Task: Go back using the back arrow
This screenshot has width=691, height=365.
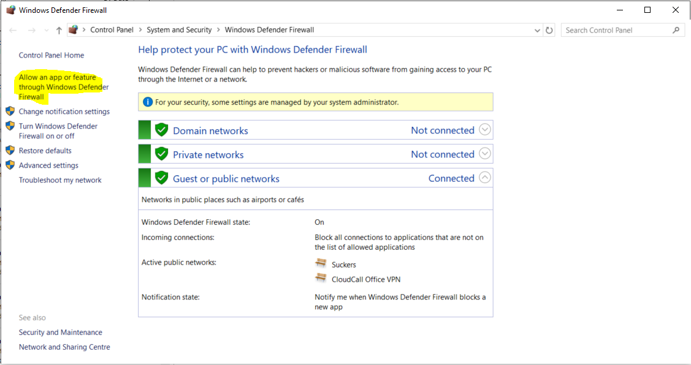Action: tap(13, 30)
